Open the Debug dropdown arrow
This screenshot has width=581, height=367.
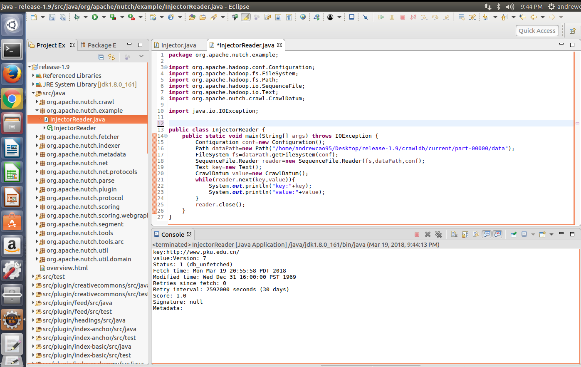click(86, 17)
